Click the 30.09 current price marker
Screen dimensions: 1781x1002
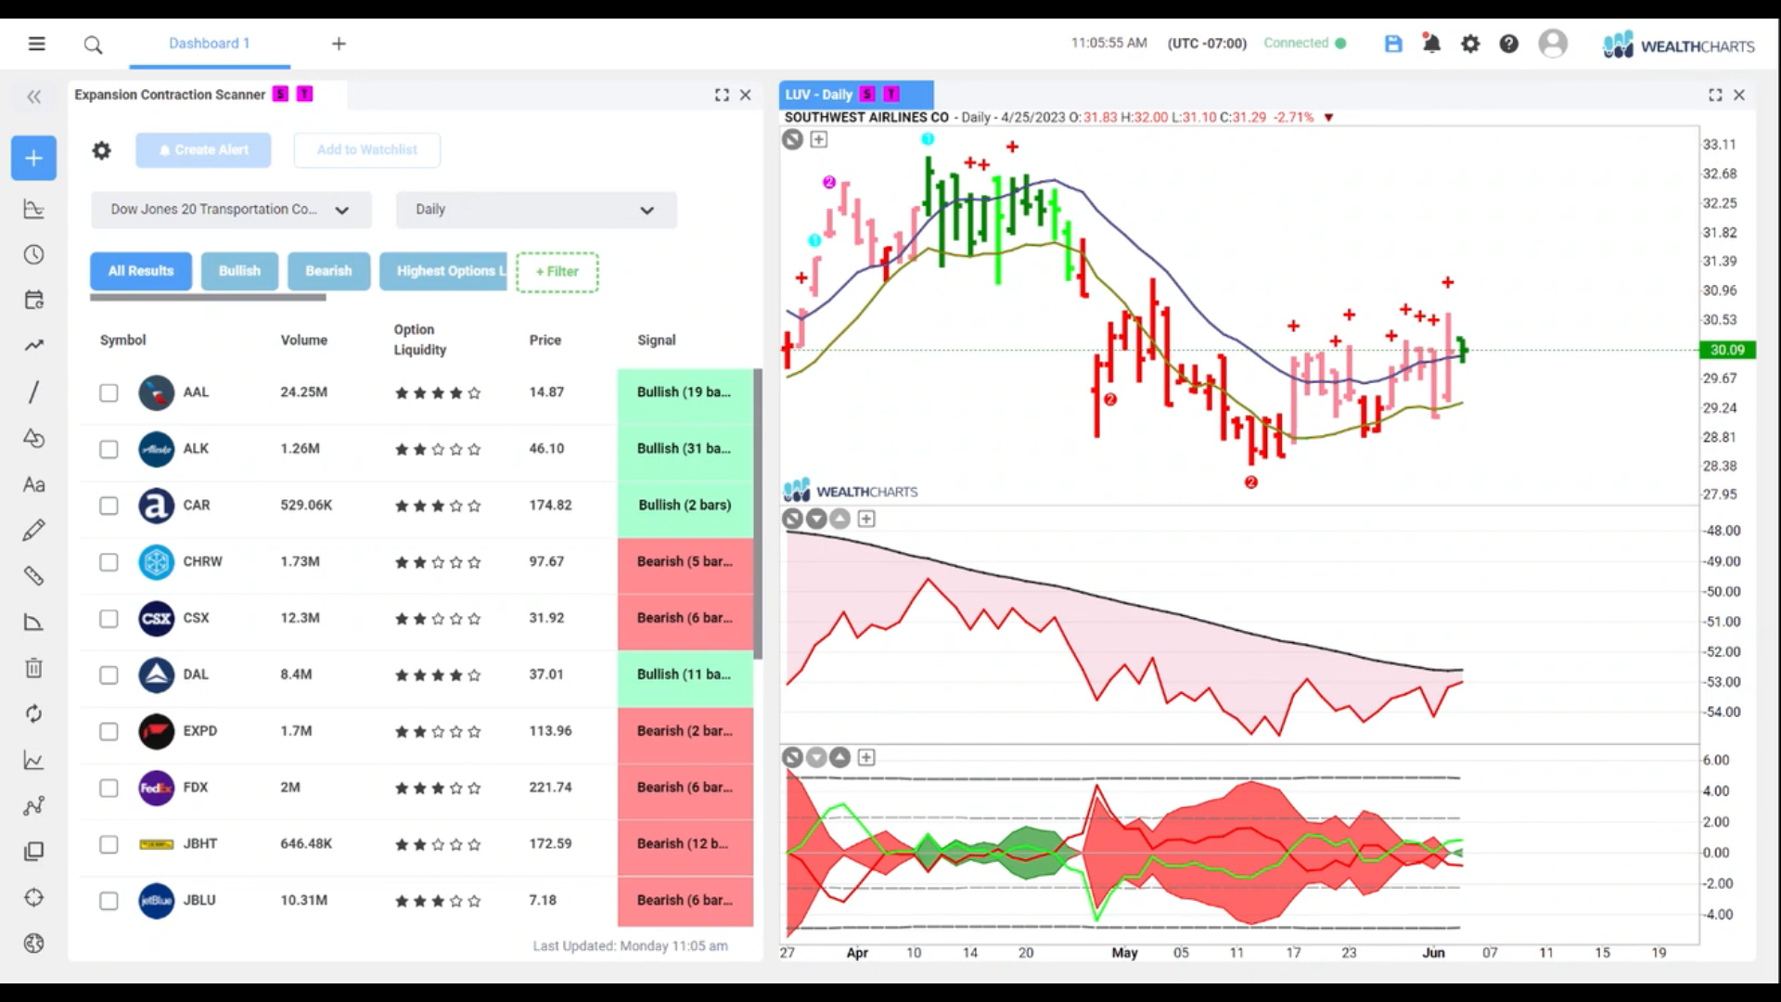point(1726,350)
